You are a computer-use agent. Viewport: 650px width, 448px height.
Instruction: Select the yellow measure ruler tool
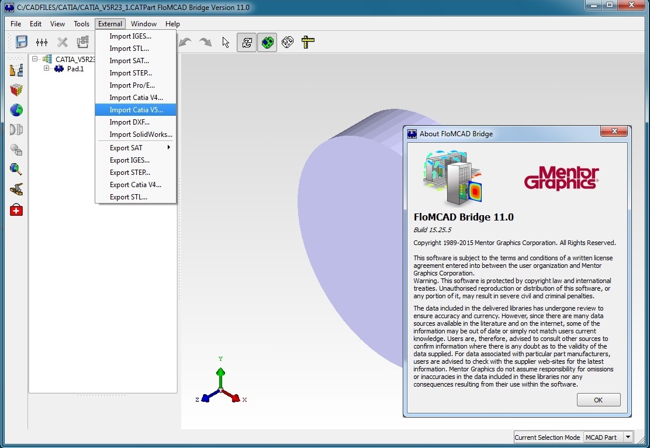click(307, 42)
